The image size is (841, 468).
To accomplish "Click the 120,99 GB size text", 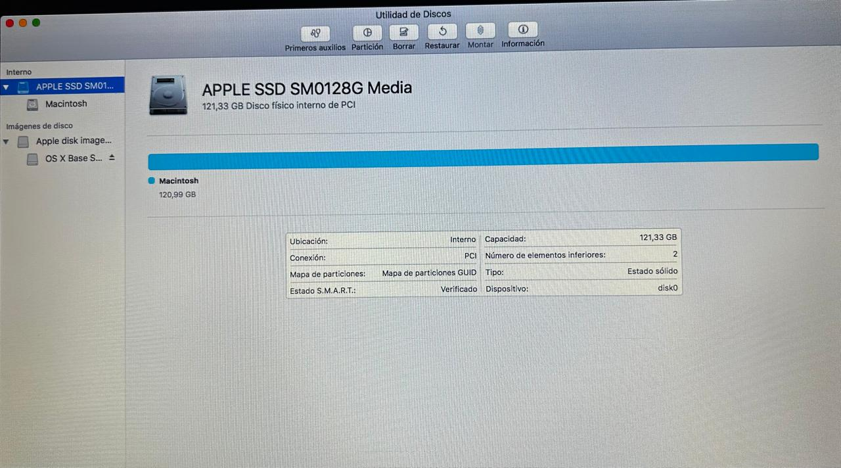I will [x=177, y=195].
